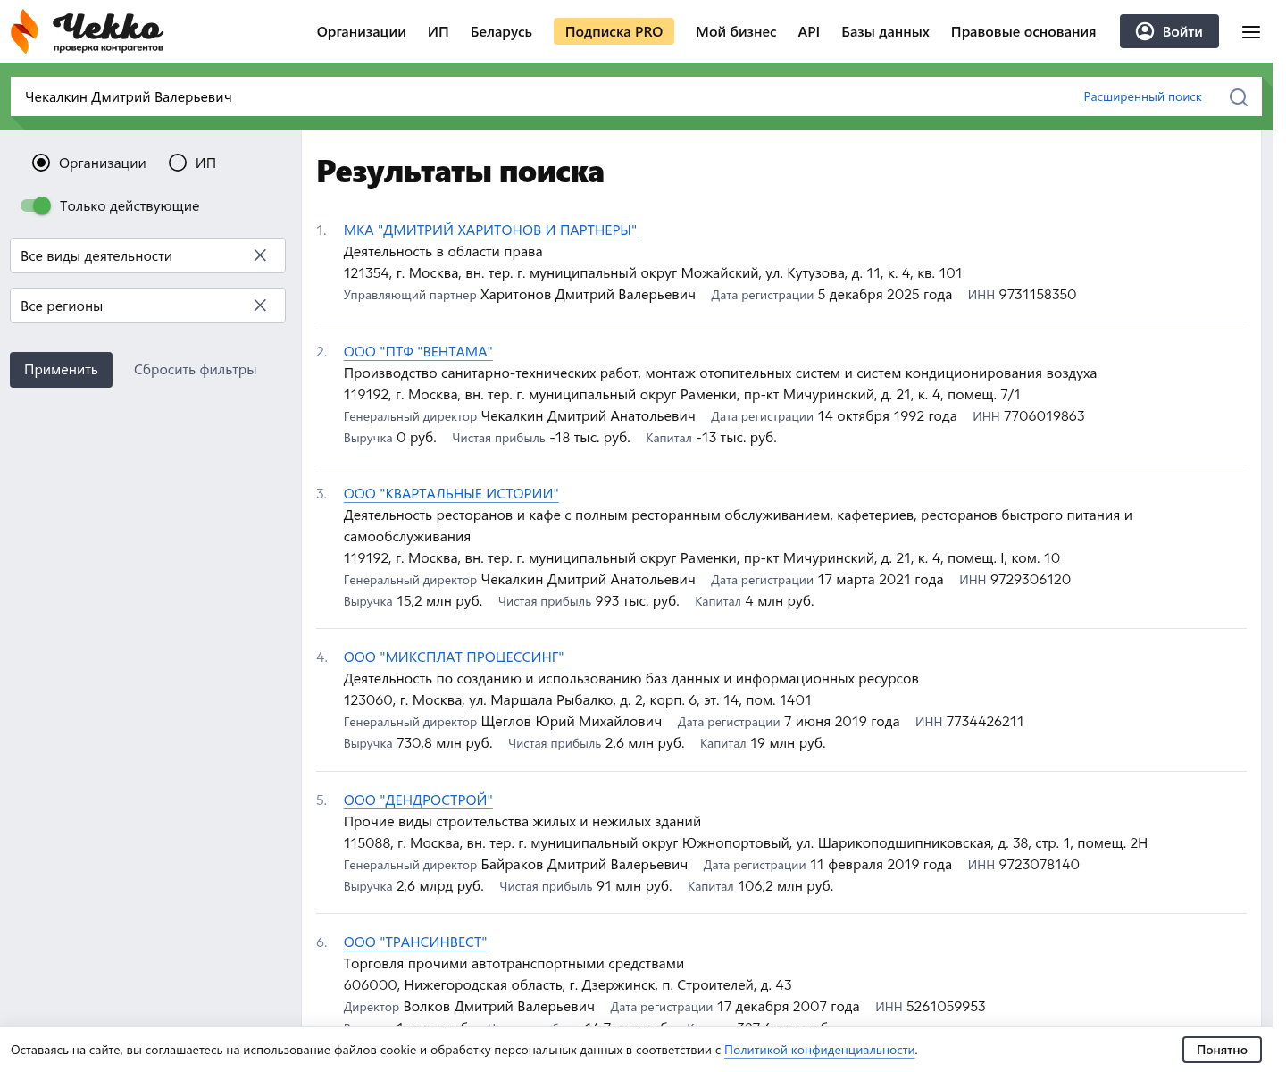This screenshot has width=1286, height=1072.
Task: Clear the "Все регионы" filter
Action: coord(260,306)
